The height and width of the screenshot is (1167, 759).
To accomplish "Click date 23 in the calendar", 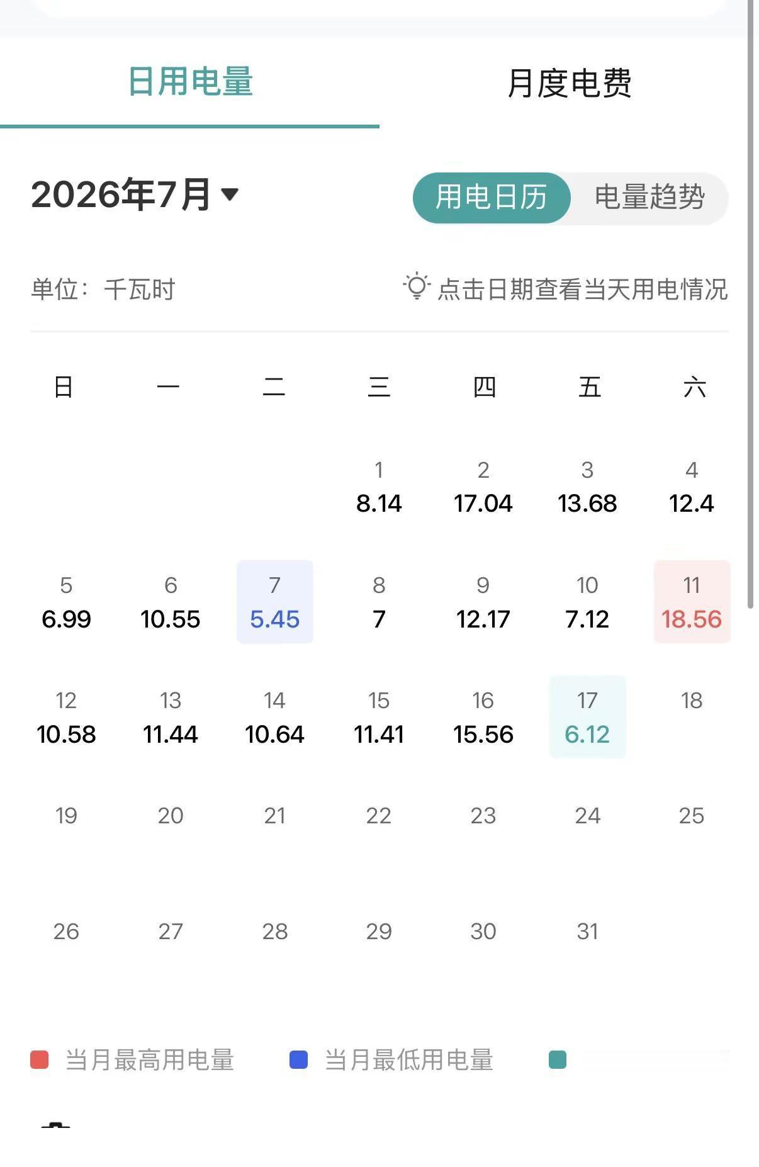I will (x=483, y=816).
